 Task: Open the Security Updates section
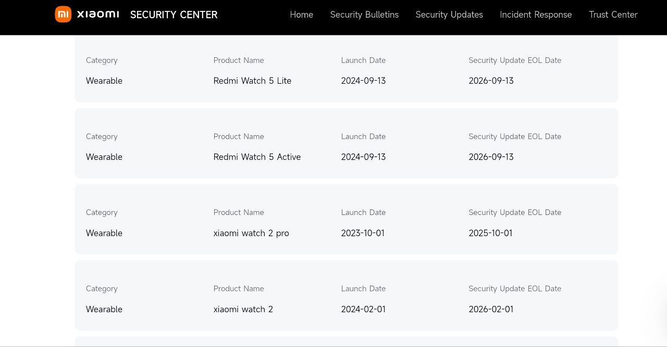pos(449,15)
